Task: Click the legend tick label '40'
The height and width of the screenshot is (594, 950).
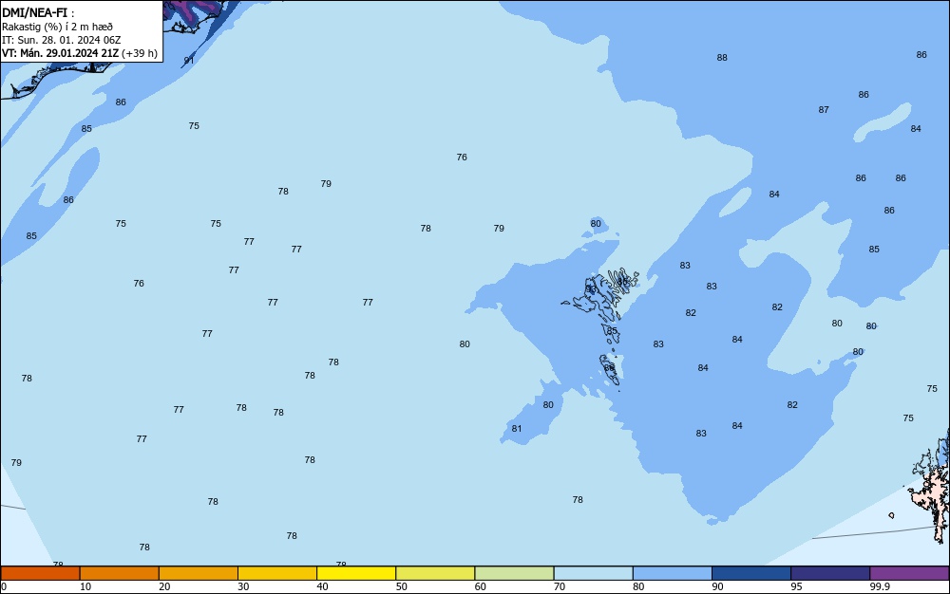Action: pyautogui.click(x=322, y=586)
